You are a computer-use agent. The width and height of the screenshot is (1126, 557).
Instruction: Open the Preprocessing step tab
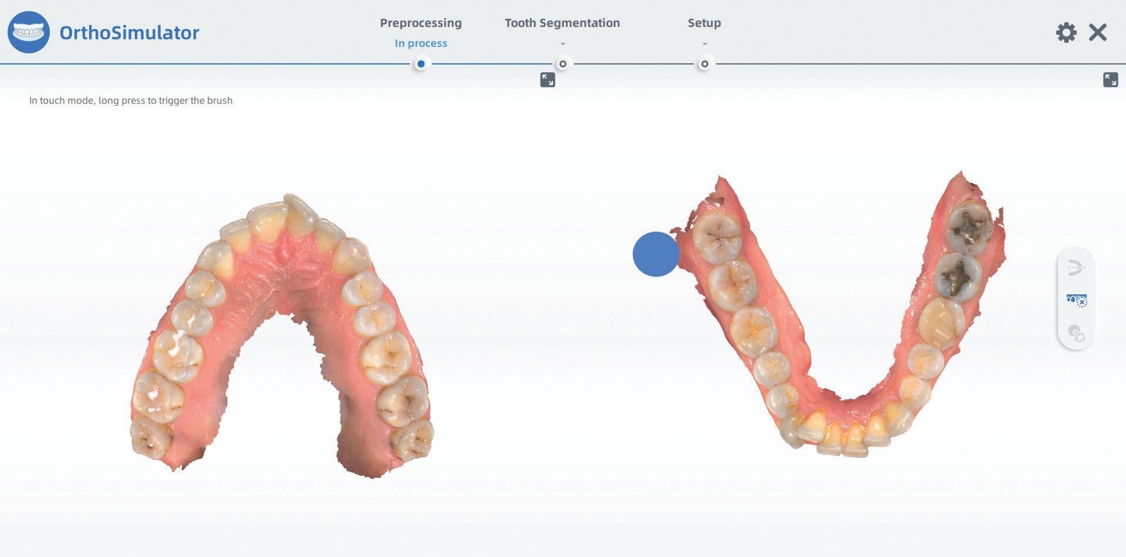point(421,23)
